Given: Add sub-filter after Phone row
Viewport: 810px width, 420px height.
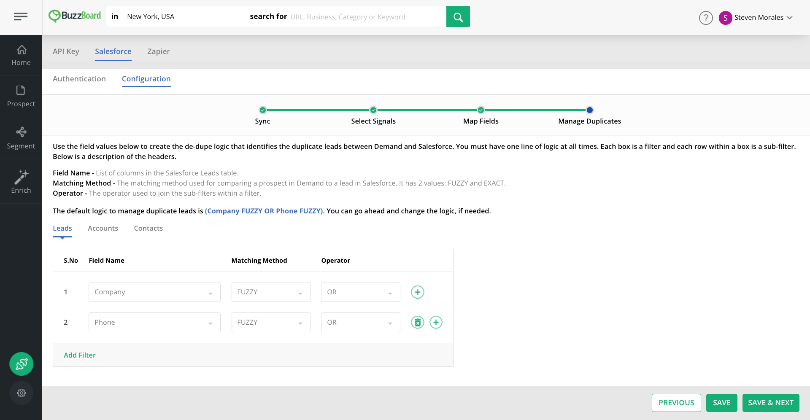Looking at the screenshot, I should (x=436, y=323).
